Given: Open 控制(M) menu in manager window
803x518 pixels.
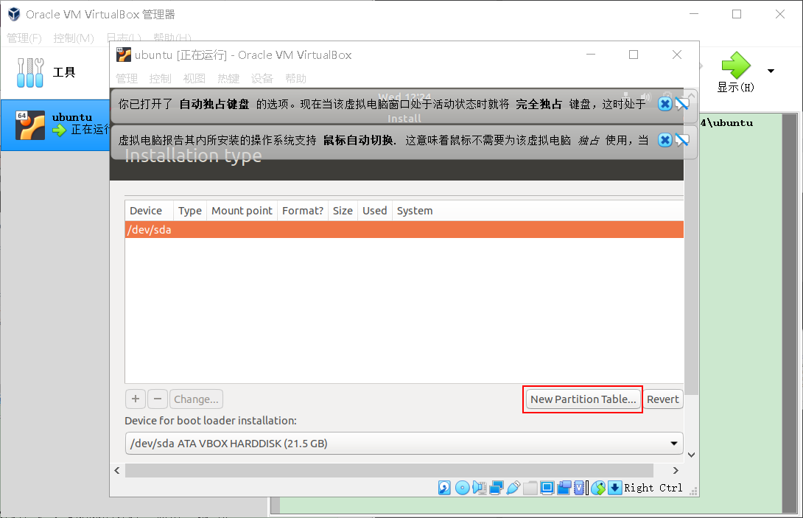Looking at the screenshot, I should (74, 38).
